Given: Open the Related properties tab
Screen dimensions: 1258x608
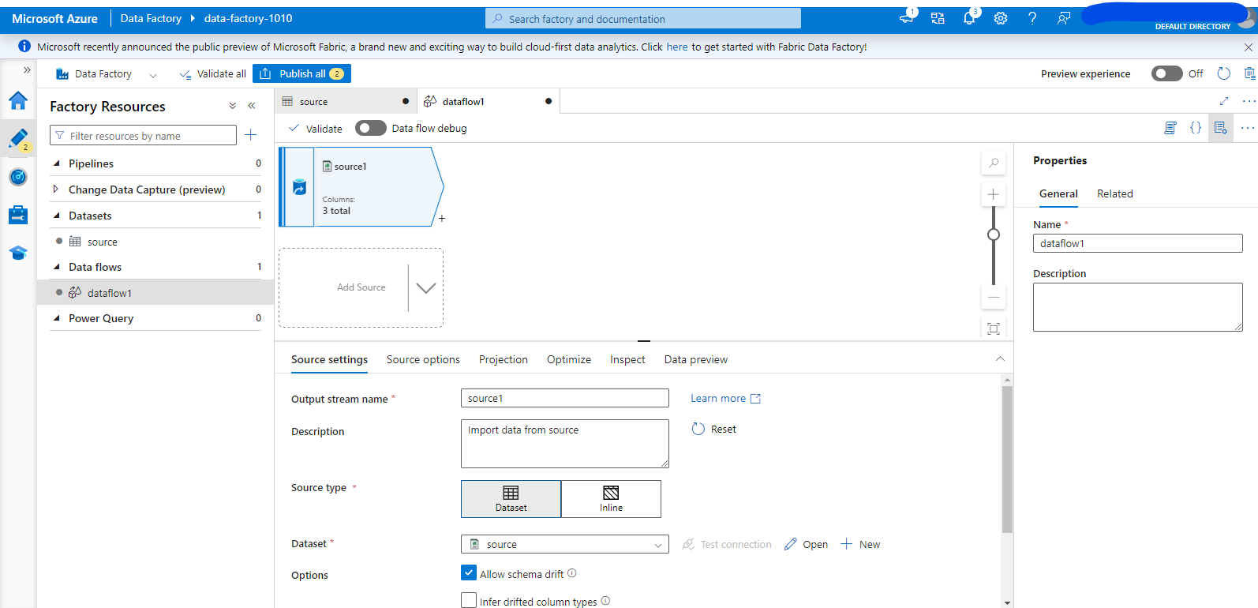Looking at the screenshot, I should [x=1114, y=193].
